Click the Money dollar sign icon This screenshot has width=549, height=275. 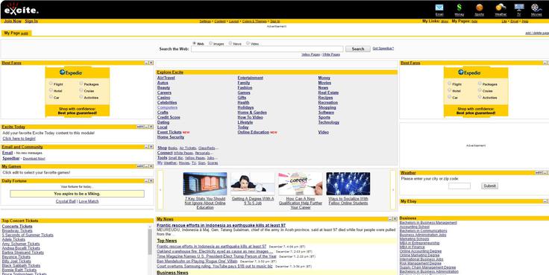point(459,7)
